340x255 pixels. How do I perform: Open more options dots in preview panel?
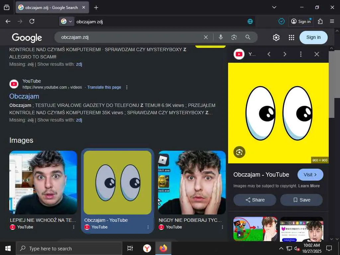tap(301, 54)
